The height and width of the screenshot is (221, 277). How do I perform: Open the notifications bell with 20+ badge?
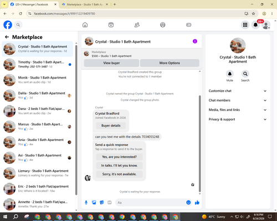255,25
